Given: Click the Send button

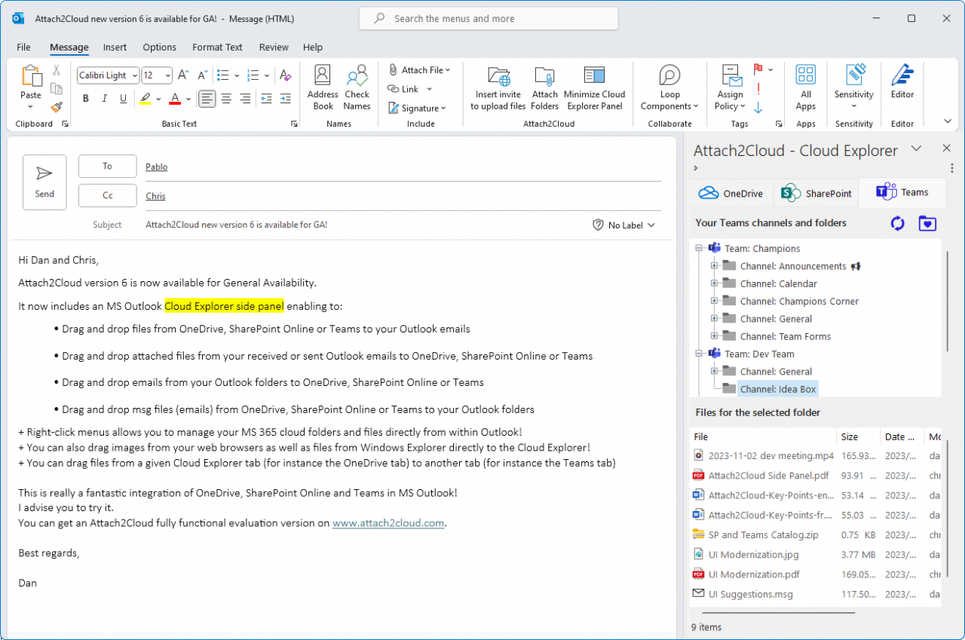Looking at the screenshot, I should [44, 182].
